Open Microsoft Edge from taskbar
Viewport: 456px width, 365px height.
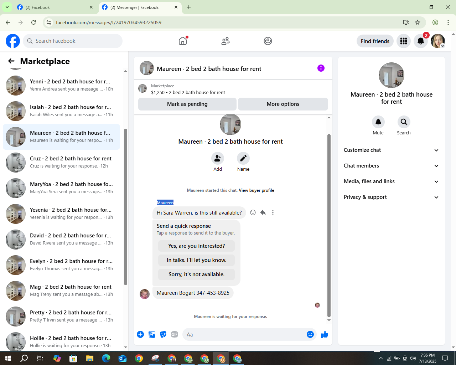coord(106,358)
